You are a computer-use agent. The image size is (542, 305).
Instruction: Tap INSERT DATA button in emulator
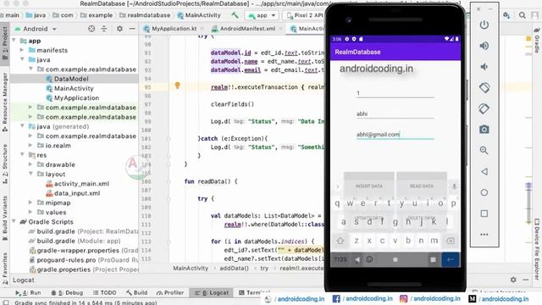click(369, 186)
